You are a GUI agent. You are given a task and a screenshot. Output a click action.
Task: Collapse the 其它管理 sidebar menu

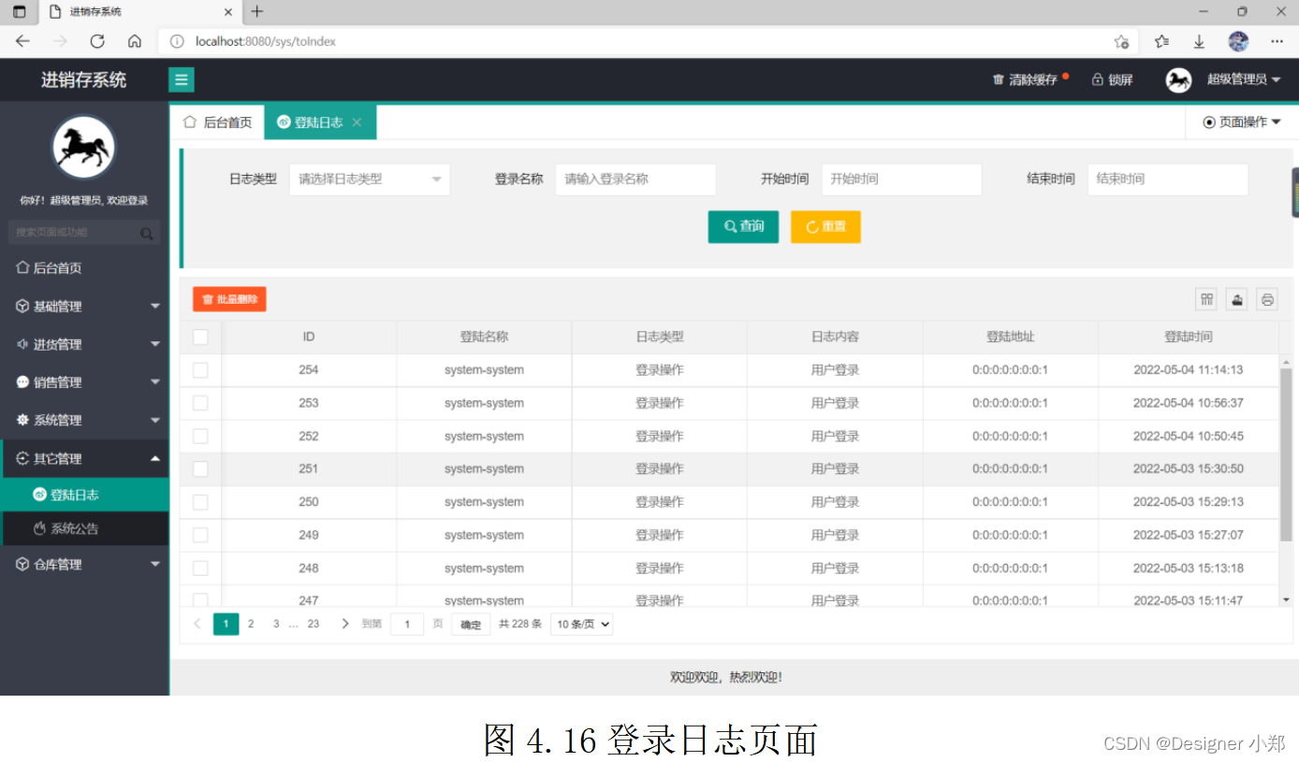(x=85, y=459)
